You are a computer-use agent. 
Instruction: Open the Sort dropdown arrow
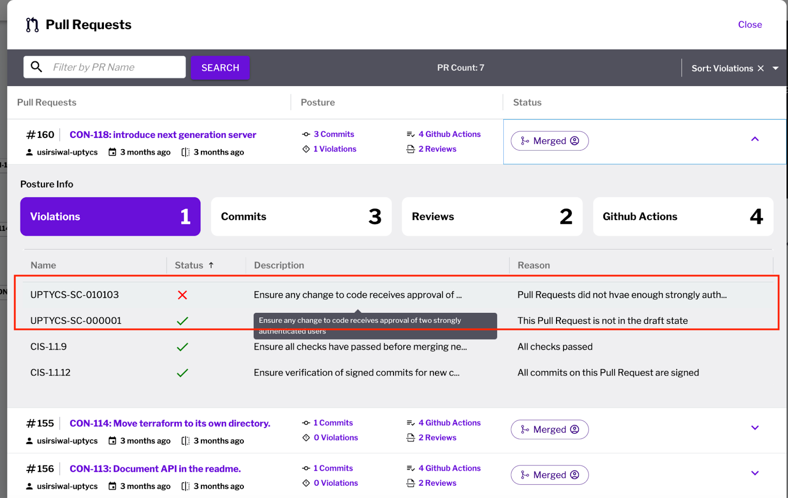776,68
